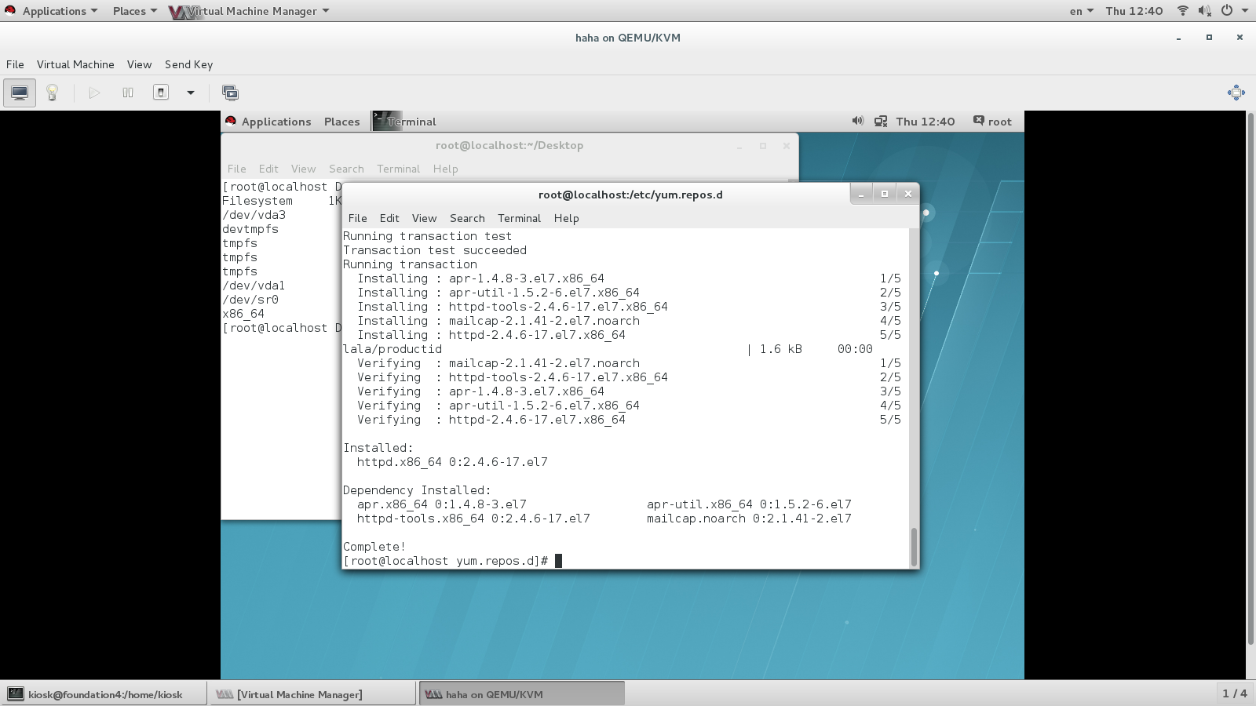The image size is (1256, 706).
Task: Open the Virtual Machine menu
Action: (75, 64)
